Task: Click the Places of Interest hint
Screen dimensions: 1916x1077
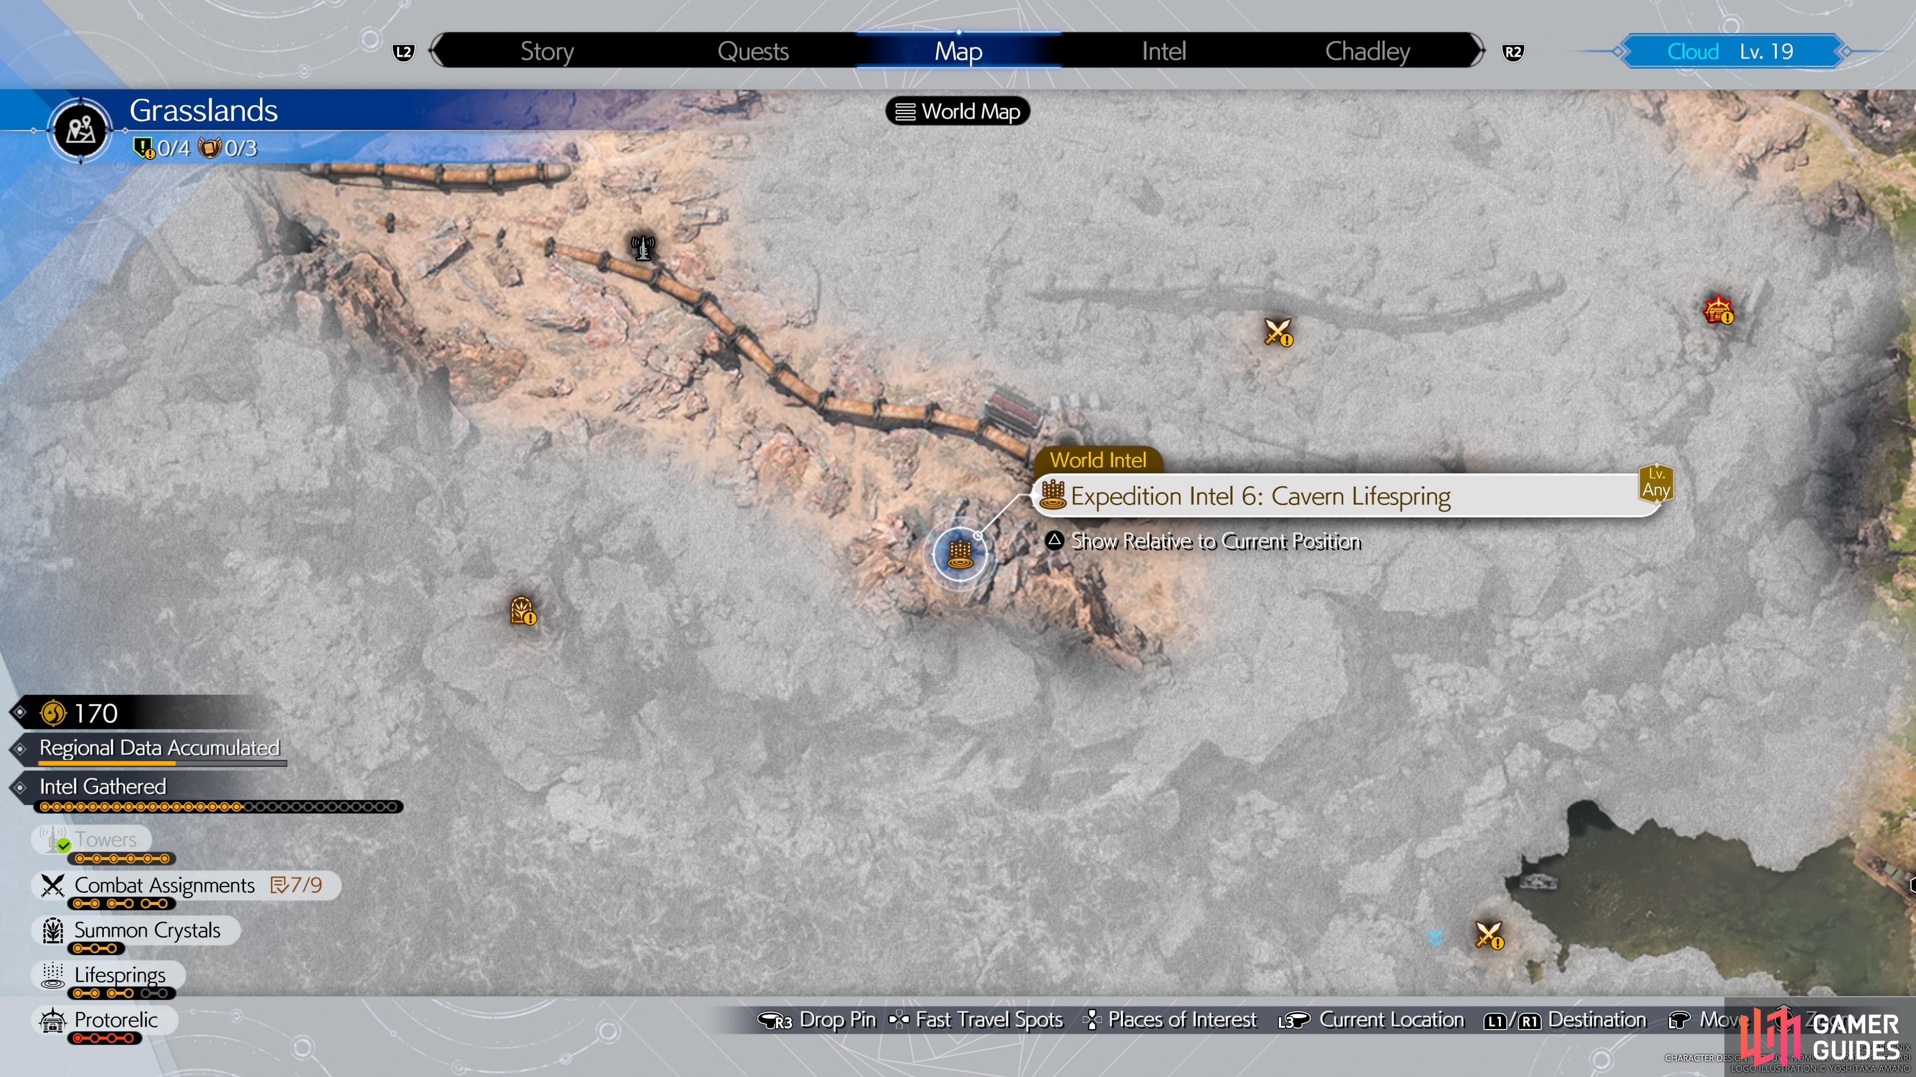Action: [x=1170, y=1020]
